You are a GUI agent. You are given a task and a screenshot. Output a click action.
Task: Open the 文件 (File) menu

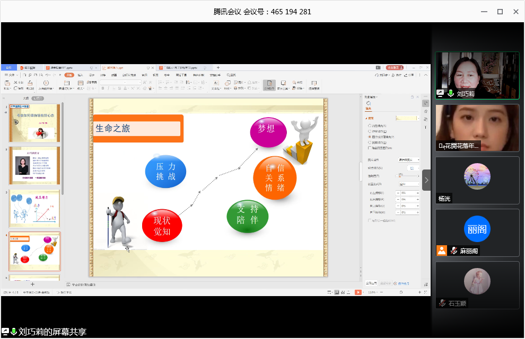click(x=11, y=75)
